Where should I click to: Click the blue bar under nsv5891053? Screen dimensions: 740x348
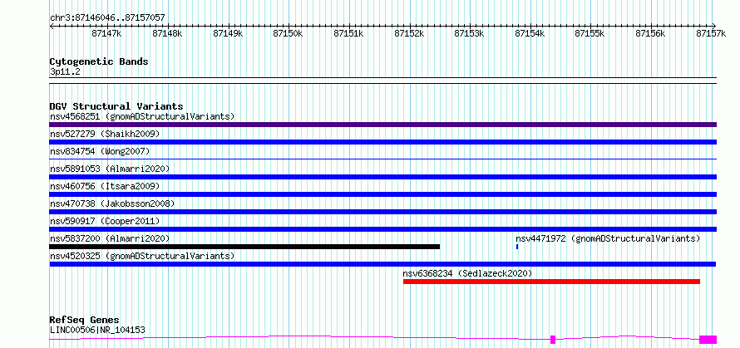(x=382, y=177)
